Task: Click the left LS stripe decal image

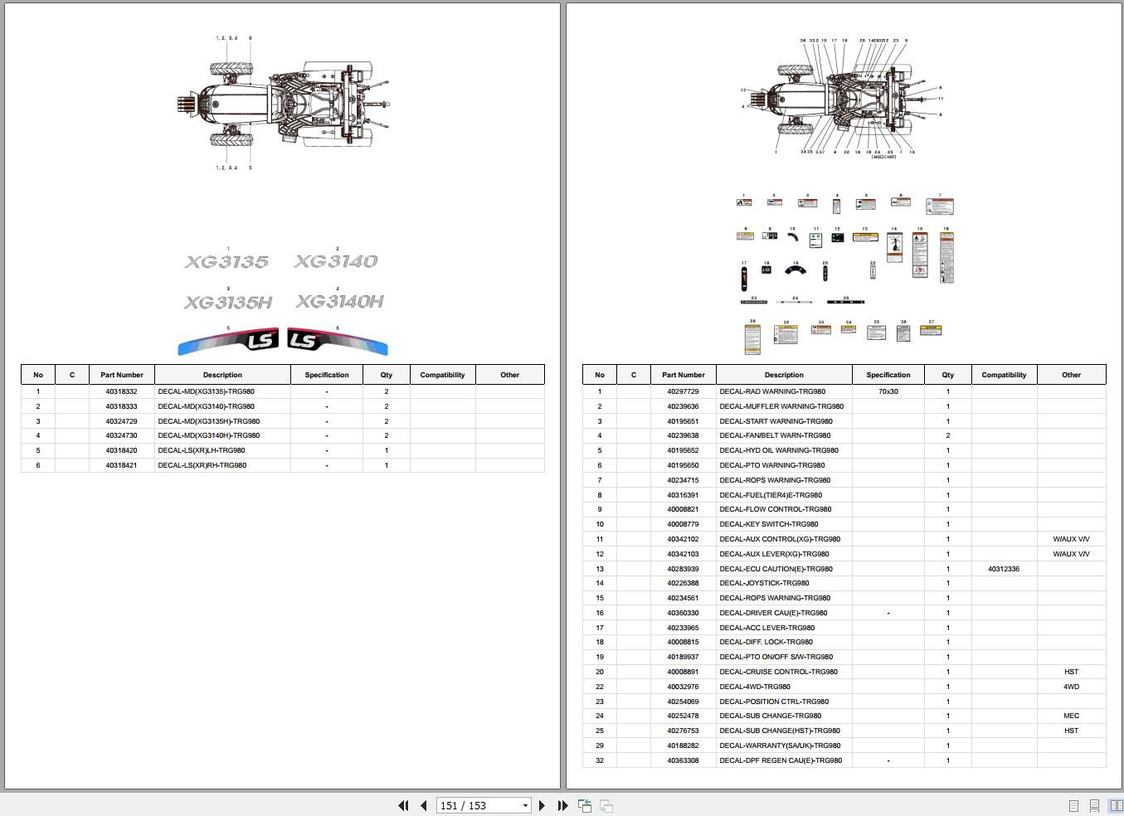Action: [230, 341]
